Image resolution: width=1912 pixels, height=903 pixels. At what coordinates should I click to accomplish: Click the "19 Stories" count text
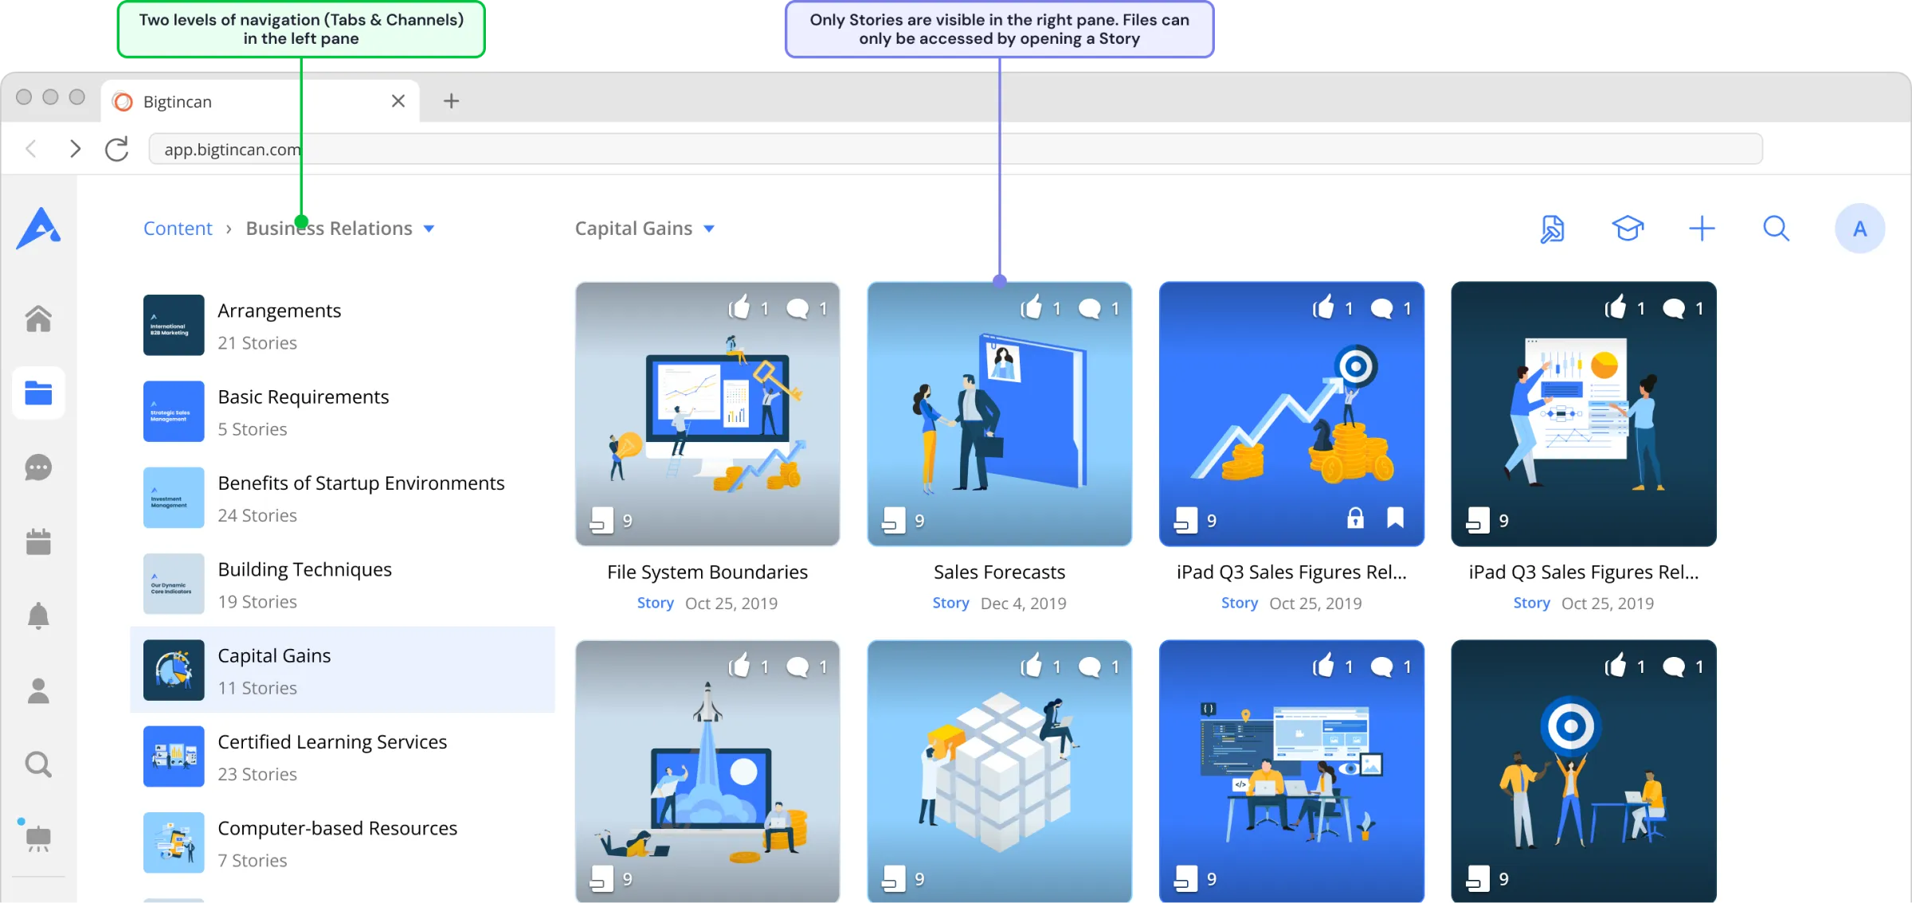pyautogui.click(x=257, y=602)
